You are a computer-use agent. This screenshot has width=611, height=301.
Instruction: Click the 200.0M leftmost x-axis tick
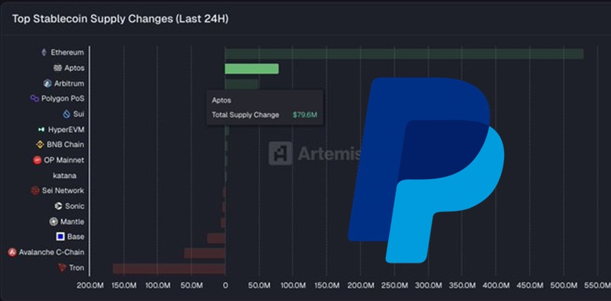pyautogui.click(x=90, y=285)
